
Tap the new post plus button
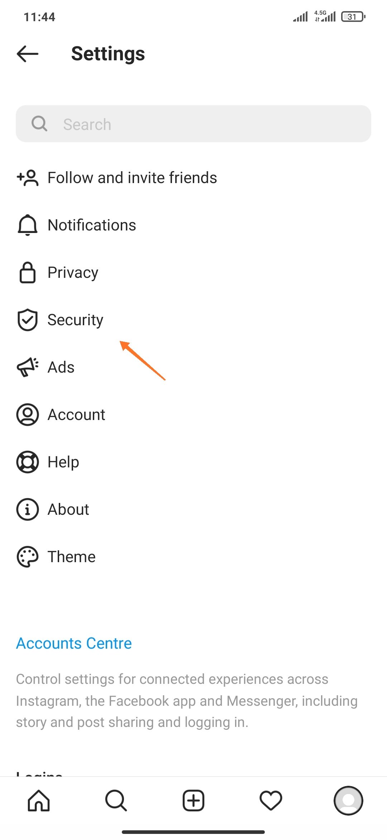(193, 801)
